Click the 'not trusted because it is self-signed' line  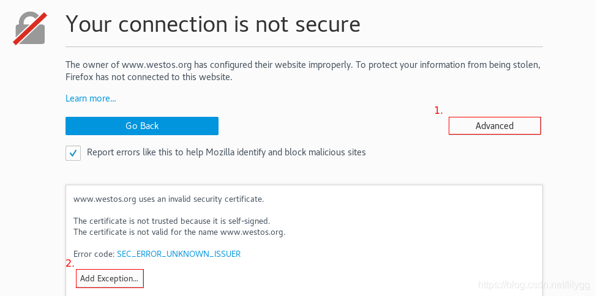pos(171,221)
